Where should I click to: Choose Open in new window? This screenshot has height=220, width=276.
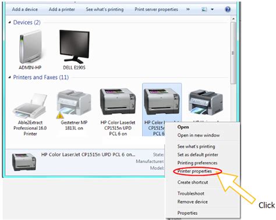199,135
